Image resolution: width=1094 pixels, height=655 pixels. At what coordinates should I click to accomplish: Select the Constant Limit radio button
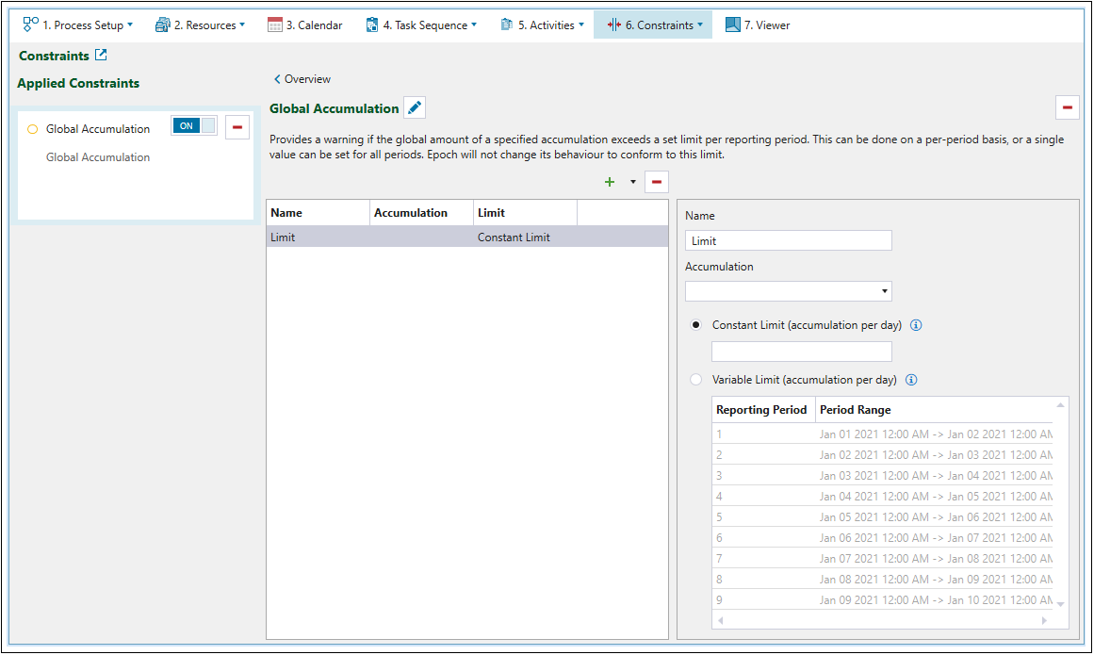(696, 325)
